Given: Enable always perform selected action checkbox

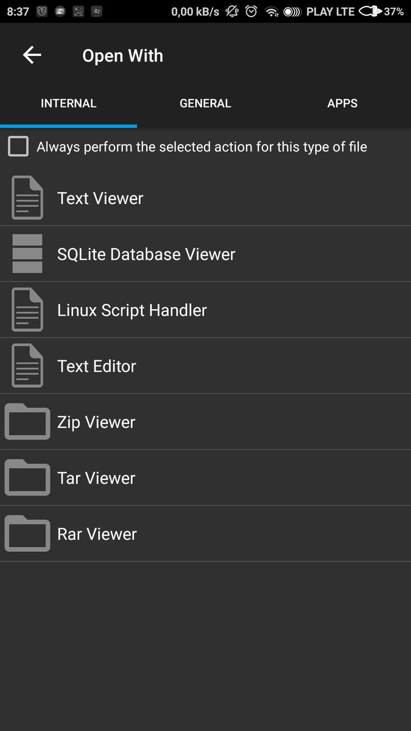Looking at the screenshot, I should (18, 147).
